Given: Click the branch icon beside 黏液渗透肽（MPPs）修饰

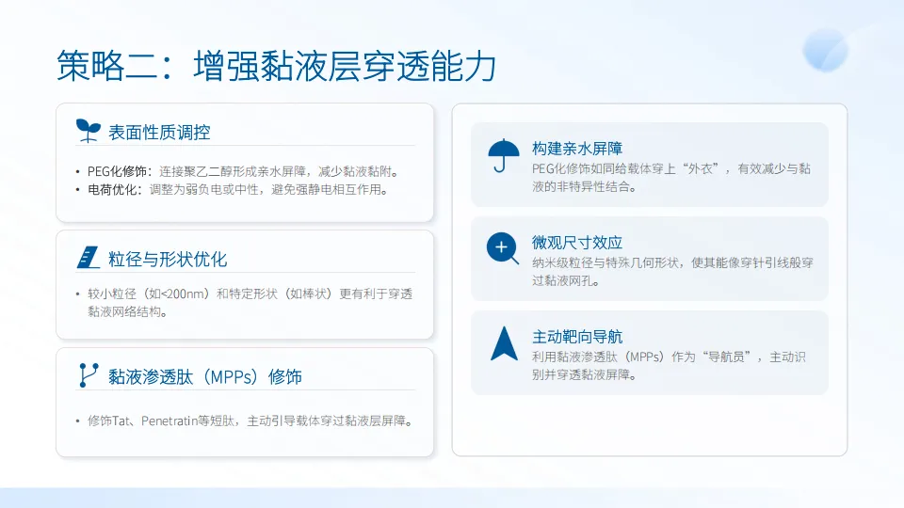Looking at the screenshot, I should coord(89,375).
